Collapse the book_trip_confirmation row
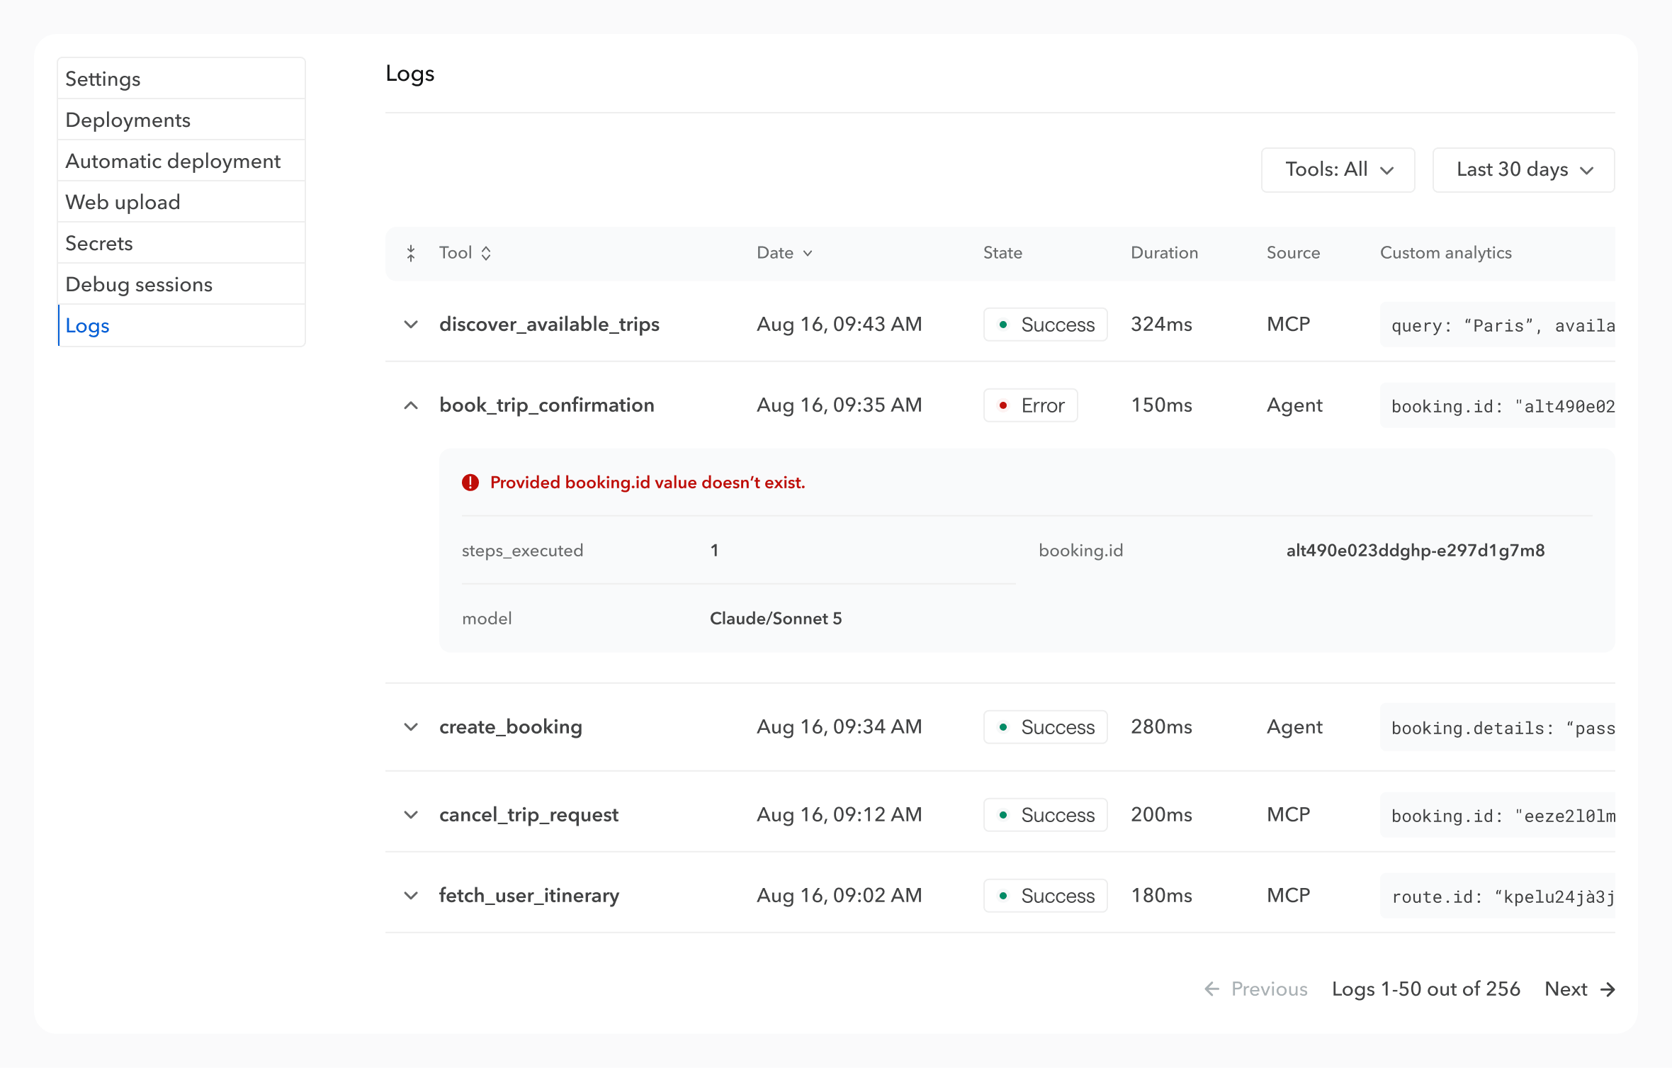The height and width of the screenshot is (1068, 1672). coord(411,405)
